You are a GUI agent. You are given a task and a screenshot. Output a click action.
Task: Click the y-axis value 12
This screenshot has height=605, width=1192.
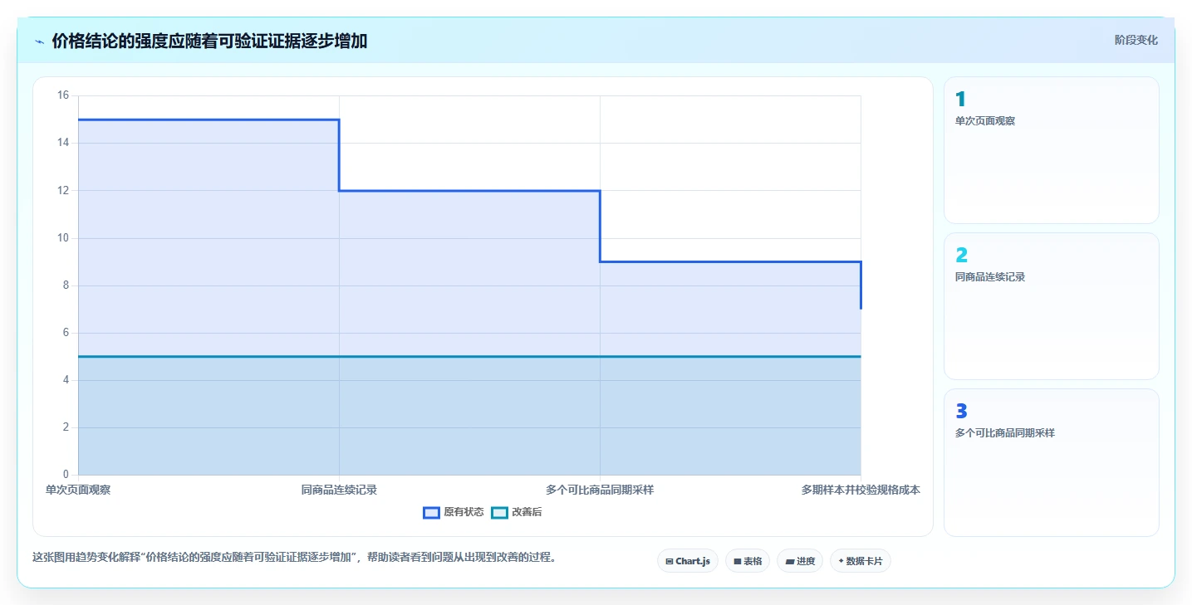[63, 190]
